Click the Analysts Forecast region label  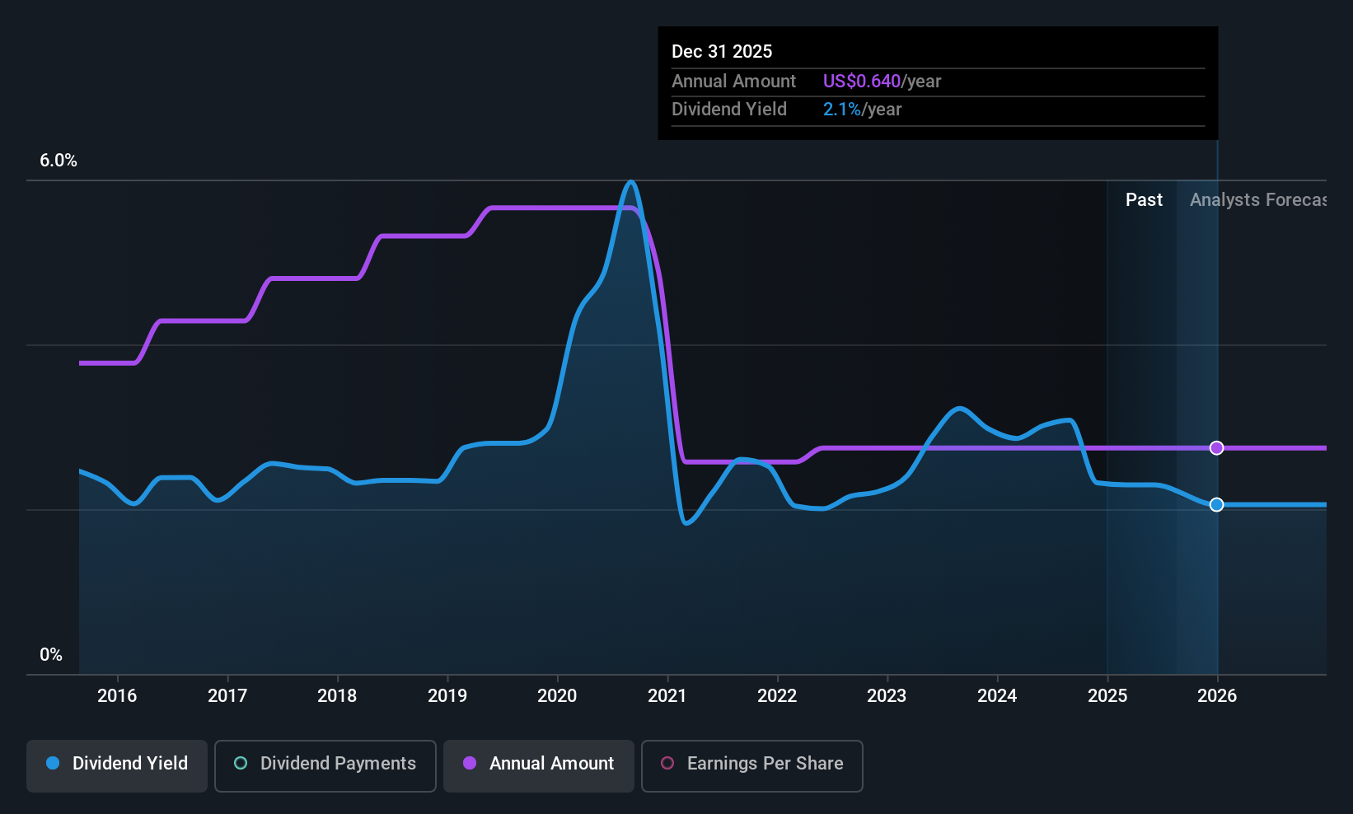point(1257,200)
